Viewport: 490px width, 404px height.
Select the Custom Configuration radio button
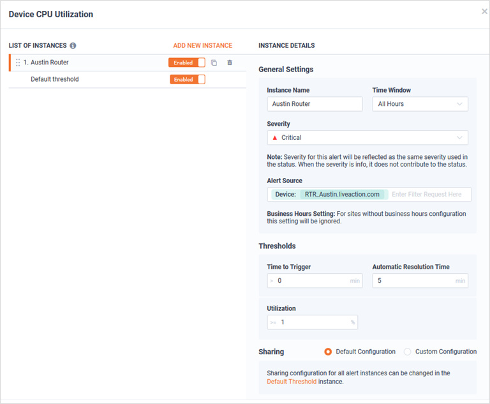[407, 352]
